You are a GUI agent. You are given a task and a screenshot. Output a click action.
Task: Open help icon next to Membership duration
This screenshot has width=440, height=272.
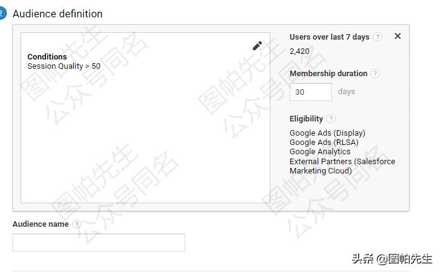click(x=375, y=74)
